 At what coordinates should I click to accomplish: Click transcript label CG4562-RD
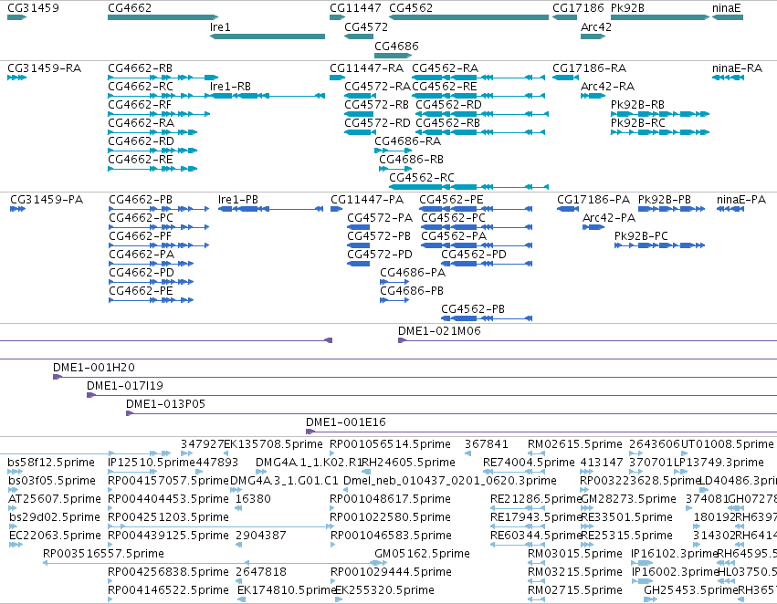(x=448, y=104)
